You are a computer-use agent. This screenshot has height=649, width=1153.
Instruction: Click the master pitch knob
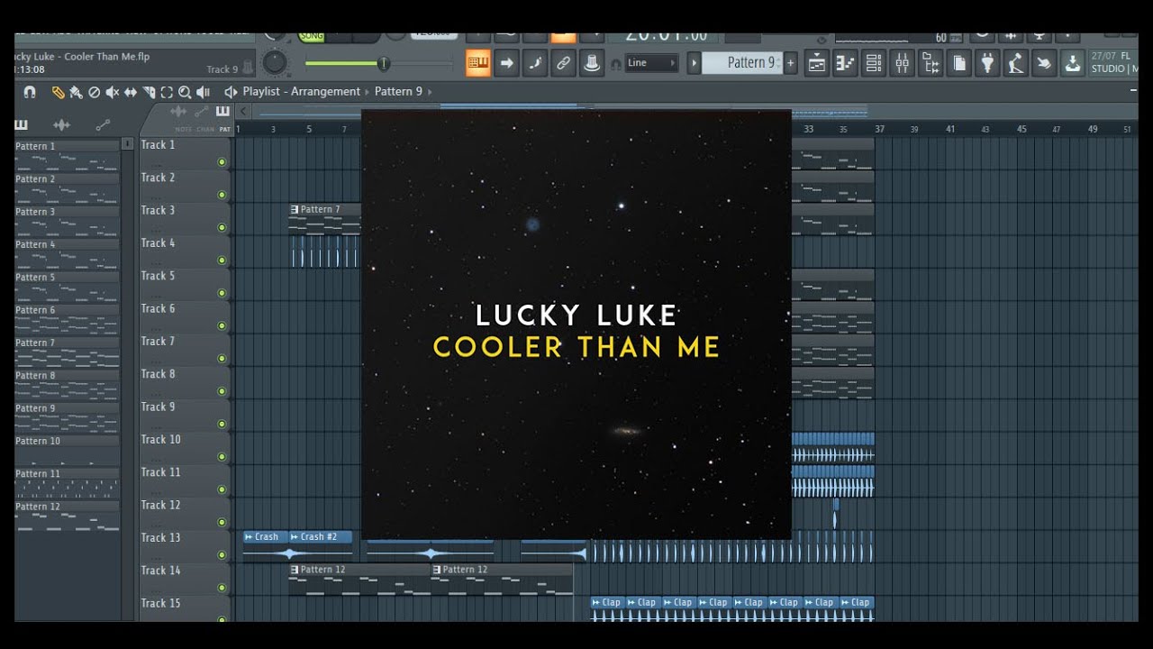[275, 63]
